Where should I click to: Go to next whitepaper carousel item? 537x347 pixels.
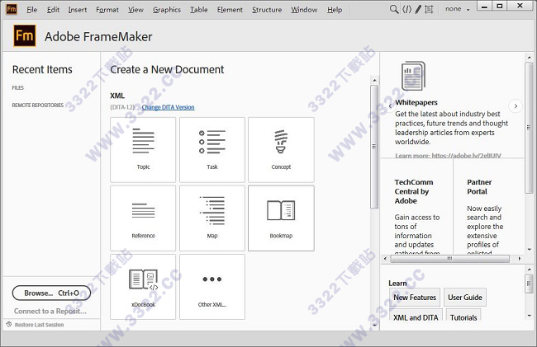click(x=516, y=106)
